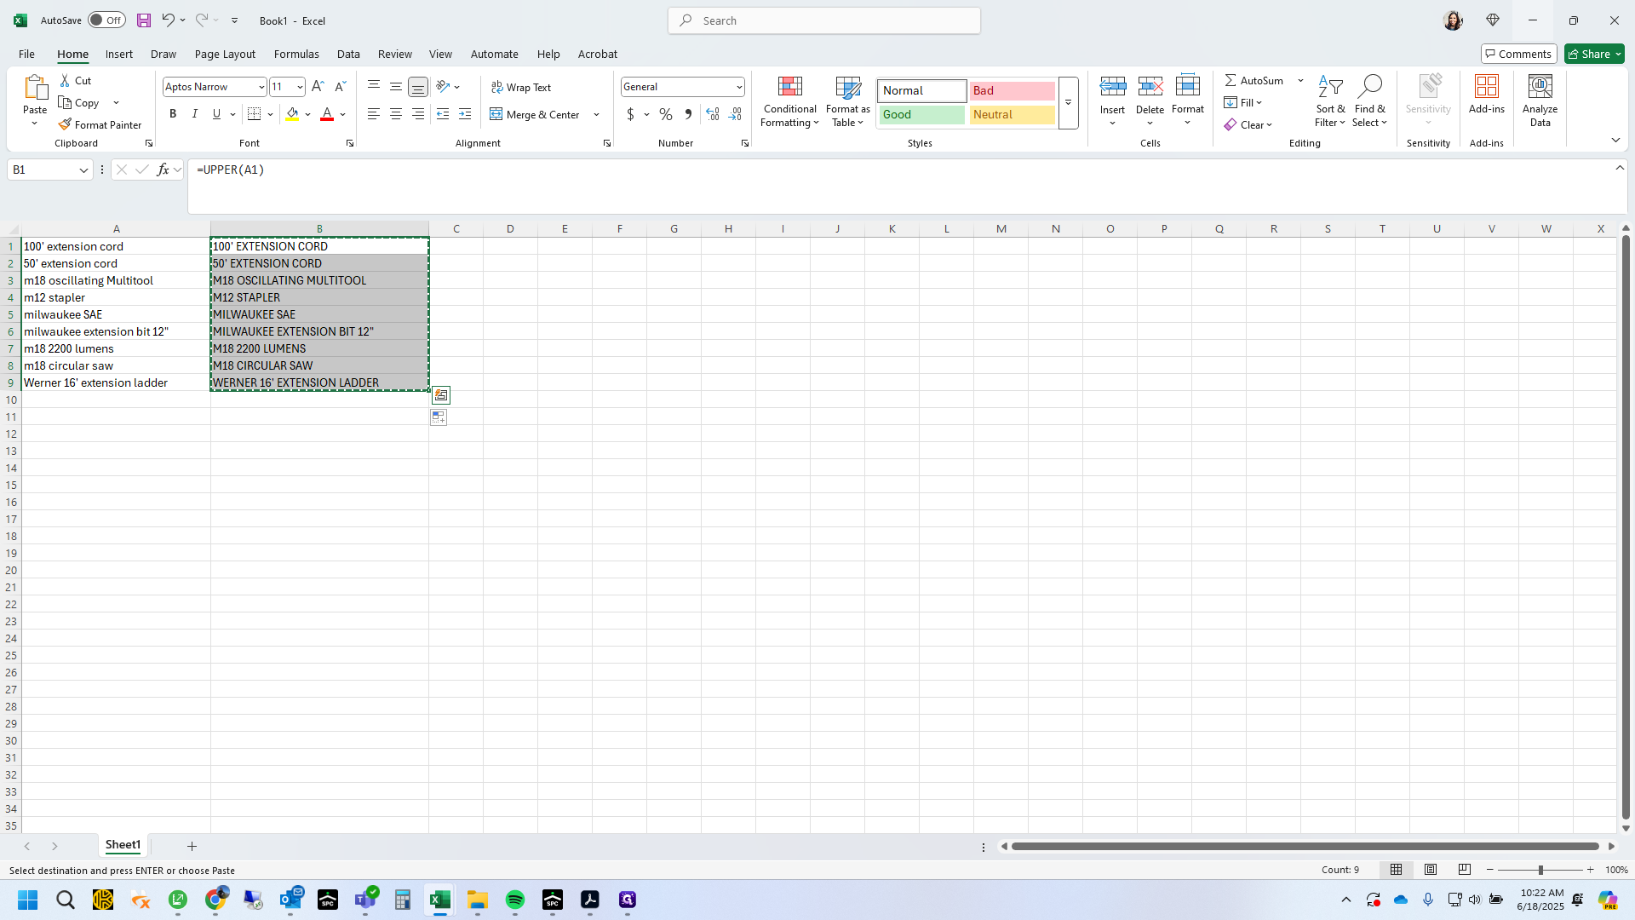
Task: Expand the Merge & Center options arrow
Action: click(x=597, y=114)
